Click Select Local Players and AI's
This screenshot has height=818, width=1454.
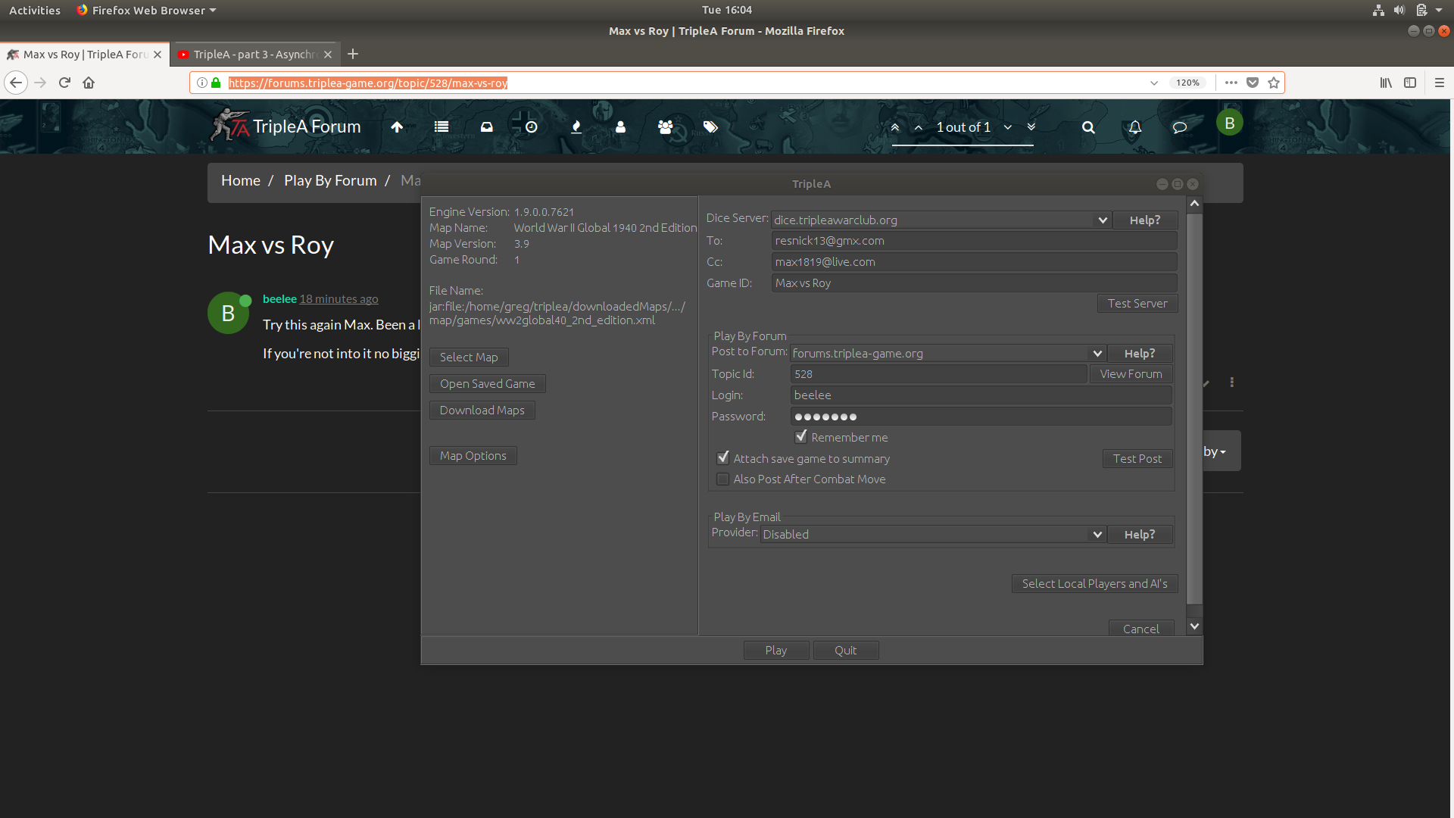(1094, 583)
